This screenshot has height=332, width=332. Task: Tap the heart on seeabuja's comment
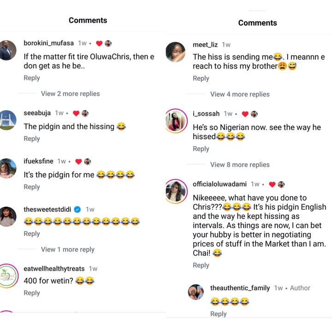click(x=76, y=113)
